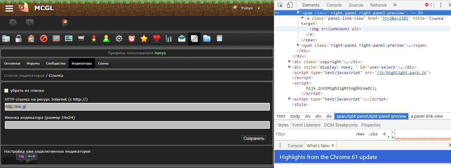Switch to the Сообщества profile tab

[56, 63]
